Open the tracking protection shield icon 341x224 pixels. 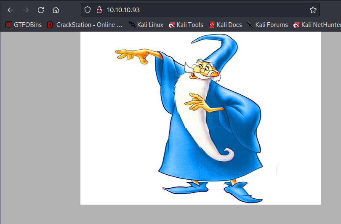[88, 10]
